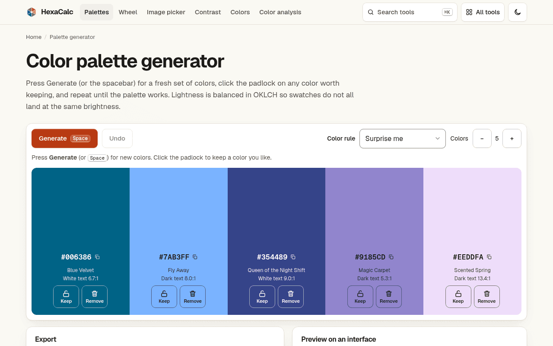Switch to the Wheel tab

point(128,12)
